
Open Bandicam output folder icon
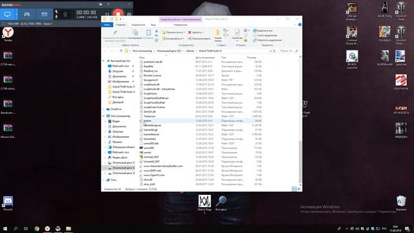(101, 5)
